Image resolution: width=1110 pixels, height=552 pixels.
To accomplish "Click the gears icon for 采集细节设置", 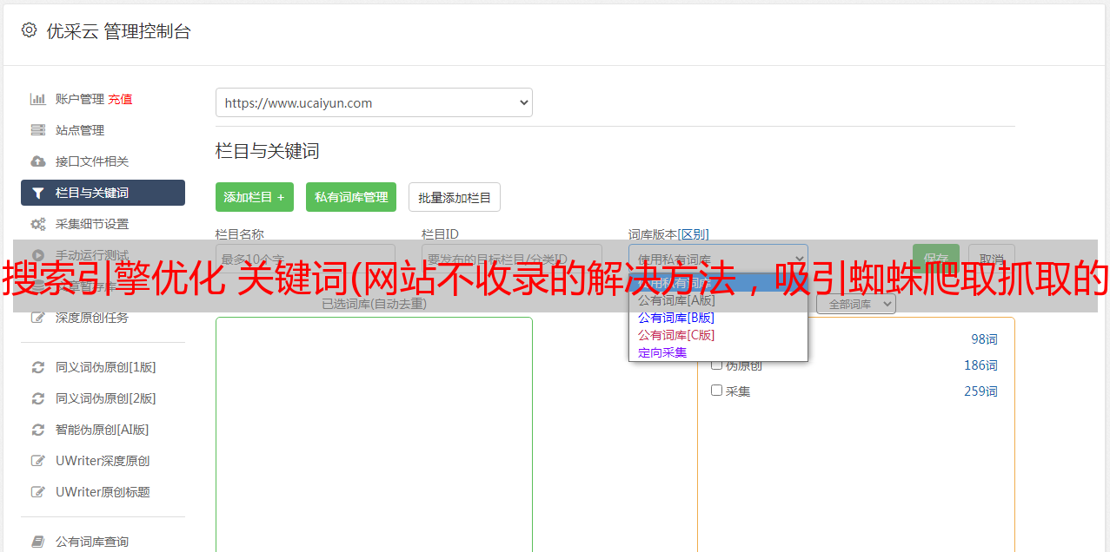I will (x=37, y=224).
